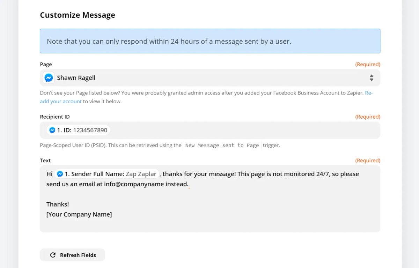Click the Refresh Fields button
Viewport: 419px width, 268px height.
click(x=72, y=255)
